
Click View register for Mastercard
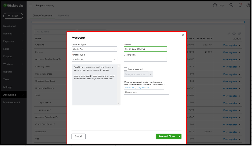(230, 132)
